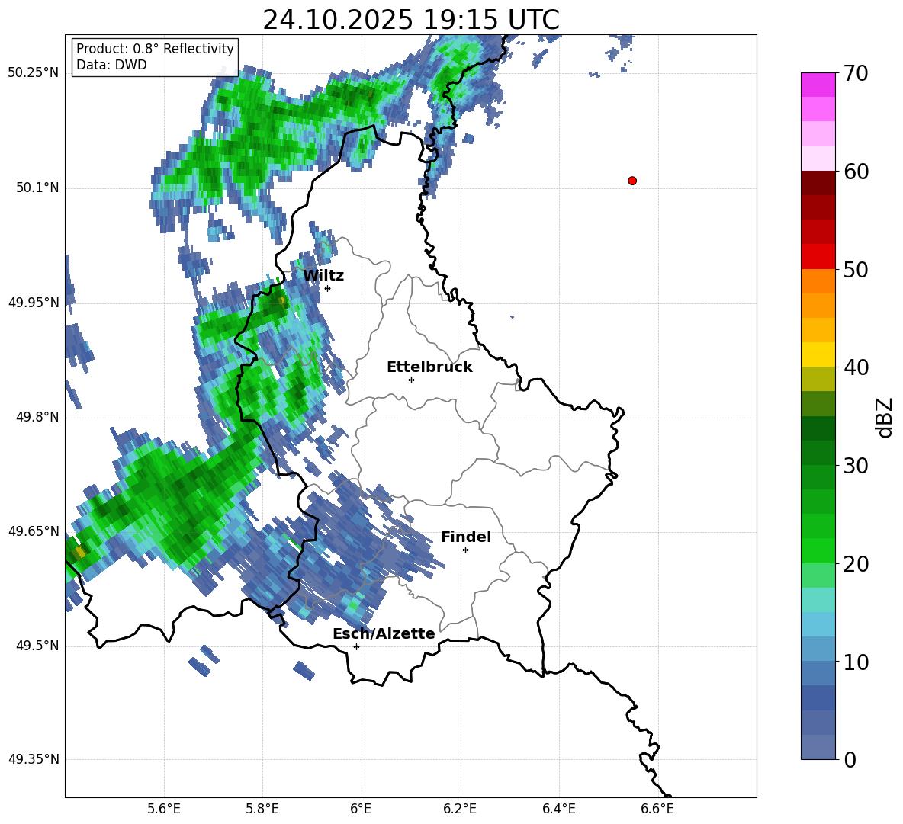
Task: Click the cross marker below Findel
Action: (465, 550)
